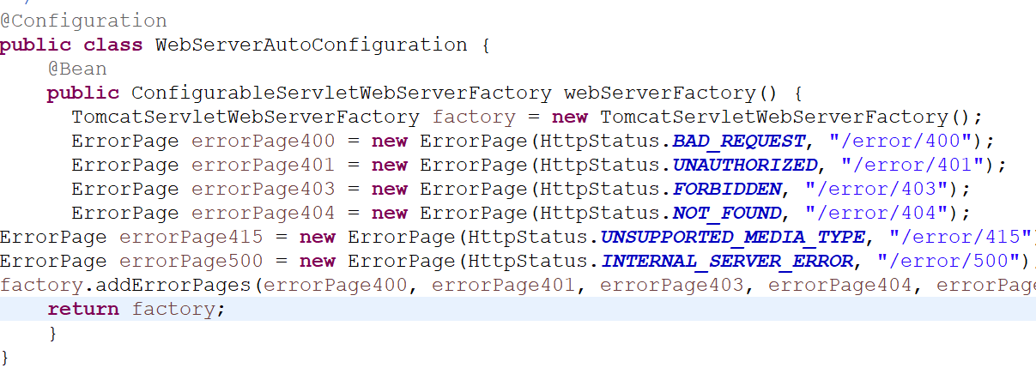Place cursor on the return factory line

pyautogui.click(x=518, y=309)
